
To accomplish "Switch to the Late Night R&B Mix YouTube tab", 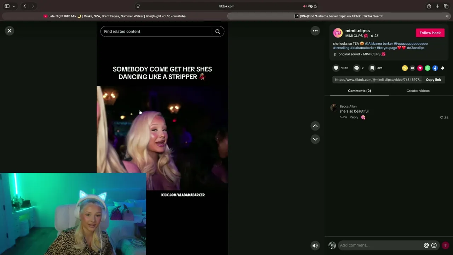I will point(114,16).
